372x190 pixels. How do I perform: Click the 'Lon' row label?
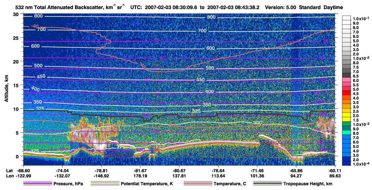[x=9, y=176]
